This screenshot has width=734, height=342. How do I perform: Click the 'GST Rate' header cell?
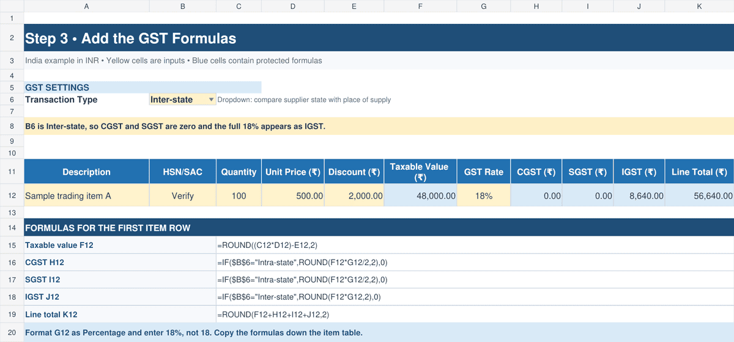[x=484, y=172]
